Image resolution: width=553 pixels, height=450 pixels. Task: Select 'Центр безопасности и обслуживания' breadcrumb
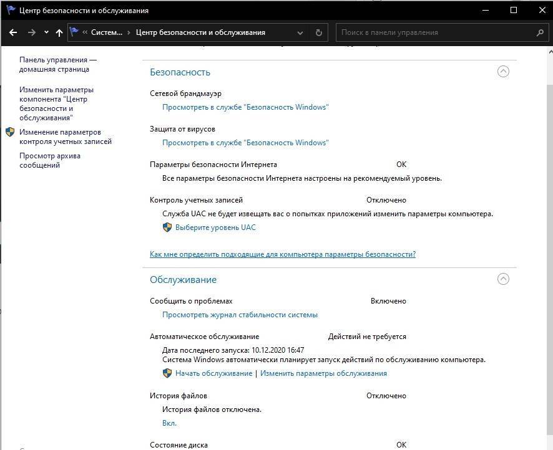(x=200, y=32)
